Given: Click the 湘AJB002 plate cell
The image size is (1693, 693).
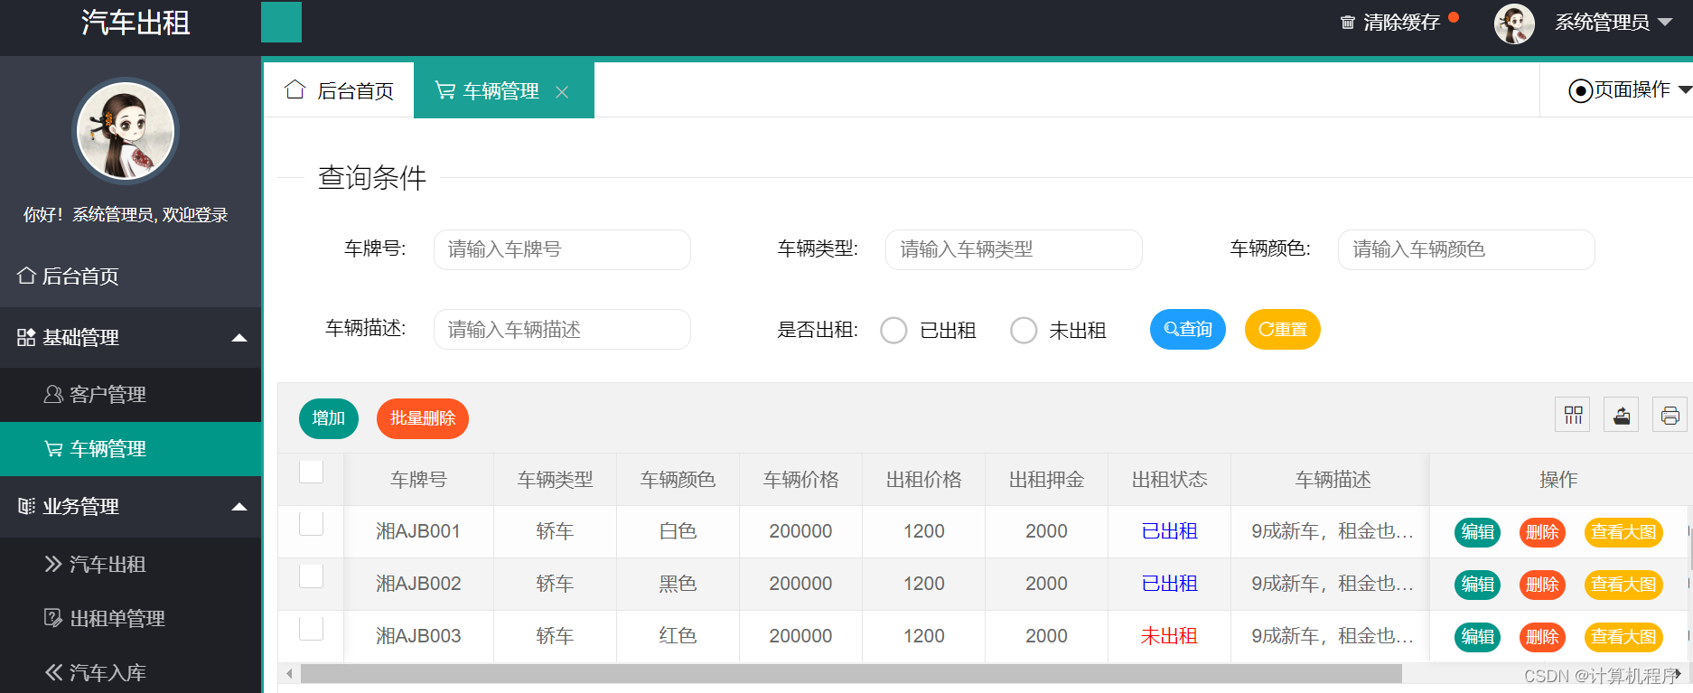Looking at the screenshot, I should tap(418, 584).
